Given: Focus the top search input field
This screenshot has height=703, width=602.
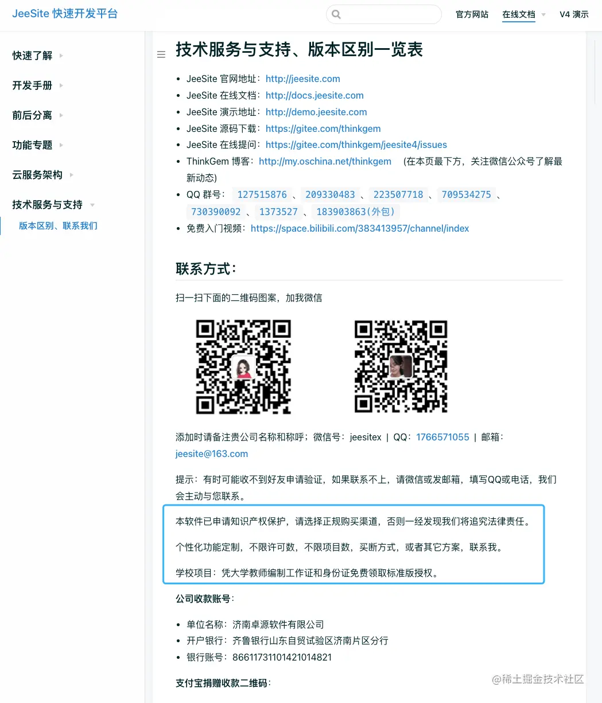Looking at the screenshot, I should (x=384, y=14).
